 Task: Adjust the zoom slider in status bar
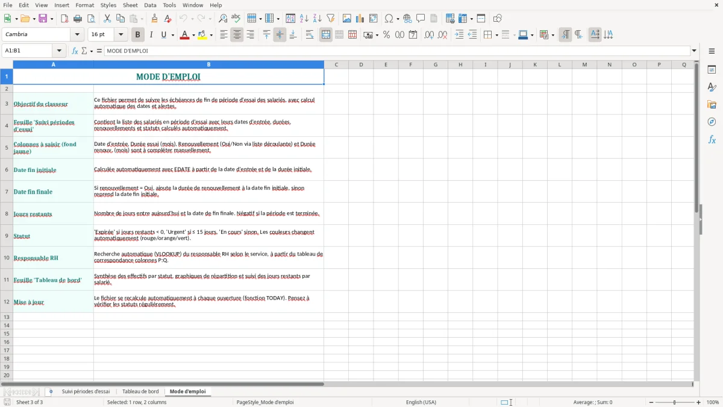point(675,402)
